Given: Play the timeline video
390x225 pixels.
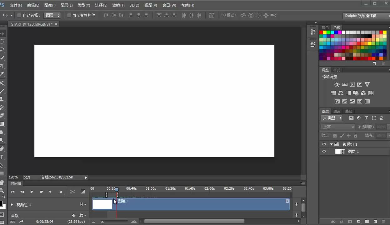Looking at the screenshot, I should click(32, 192).
